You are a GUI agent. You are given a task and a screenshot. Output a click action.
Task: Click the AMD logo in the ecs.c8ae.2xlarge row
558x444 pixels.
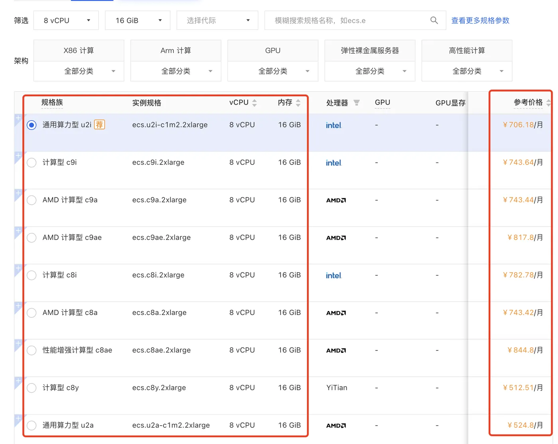(336, 350)
